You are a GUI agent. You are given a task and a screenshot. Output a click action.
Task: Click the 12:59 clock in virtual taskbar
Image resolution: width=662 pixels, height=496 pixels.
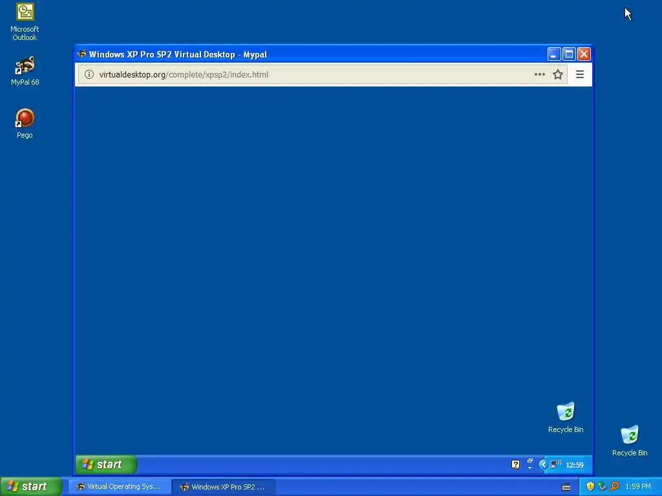point(574,465)
